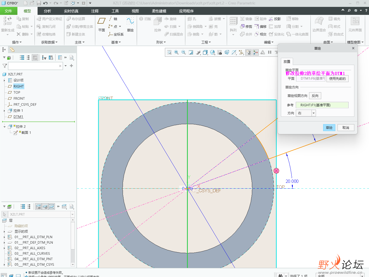Toggle annotation display icon
Image resolution: width=369 pixels, height=277 pixels.
pyautogui.click(x=248, y=52)
